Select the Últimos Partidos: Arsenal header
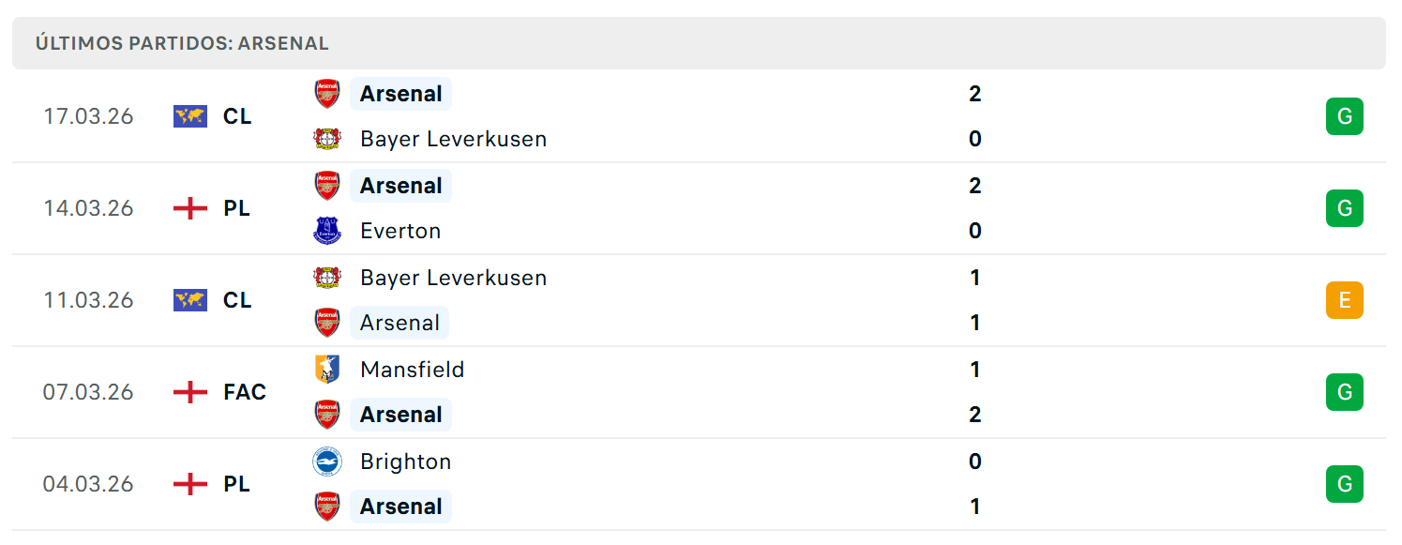Screen dimensions: 1402x545 [699, 43]
